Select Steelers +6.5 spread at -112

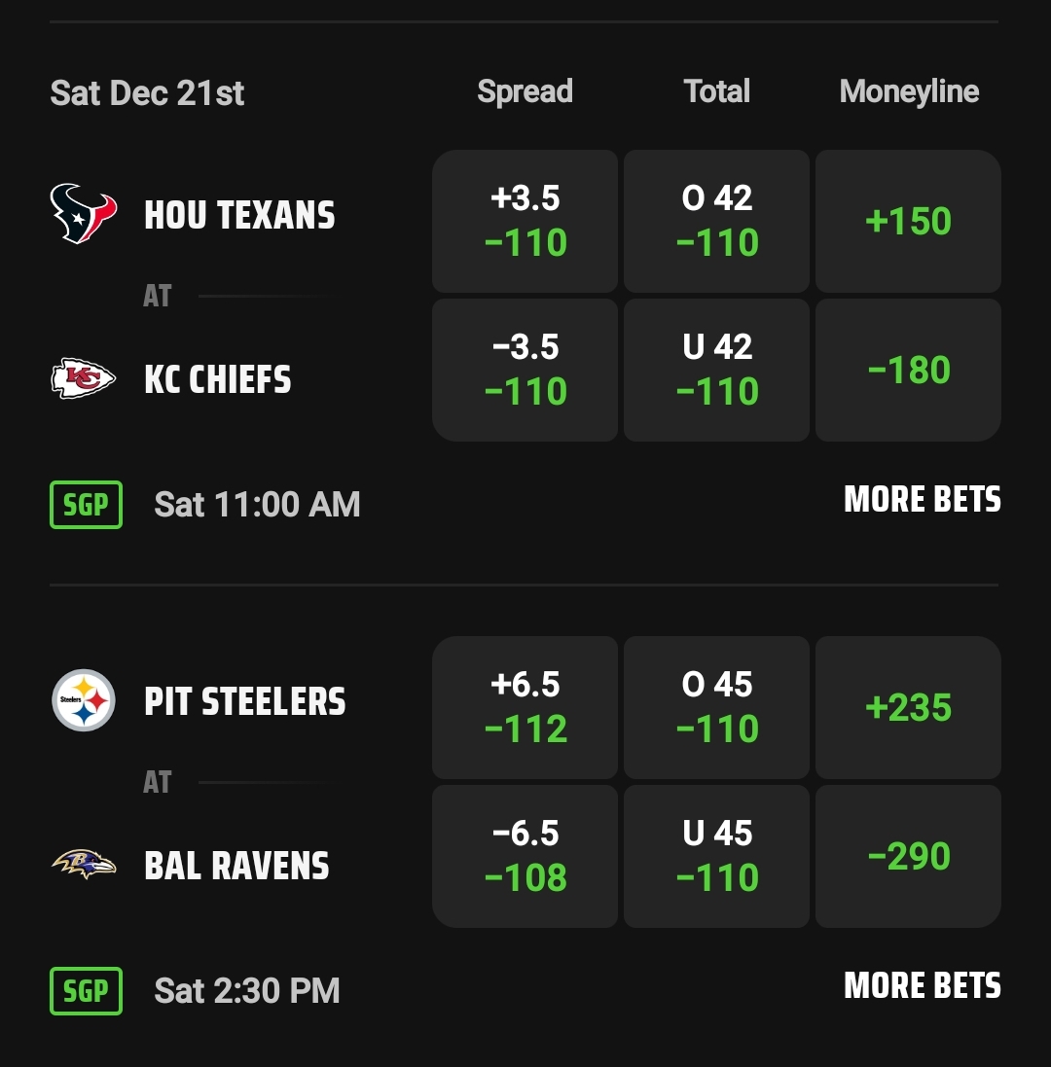(x=525, y=708)
